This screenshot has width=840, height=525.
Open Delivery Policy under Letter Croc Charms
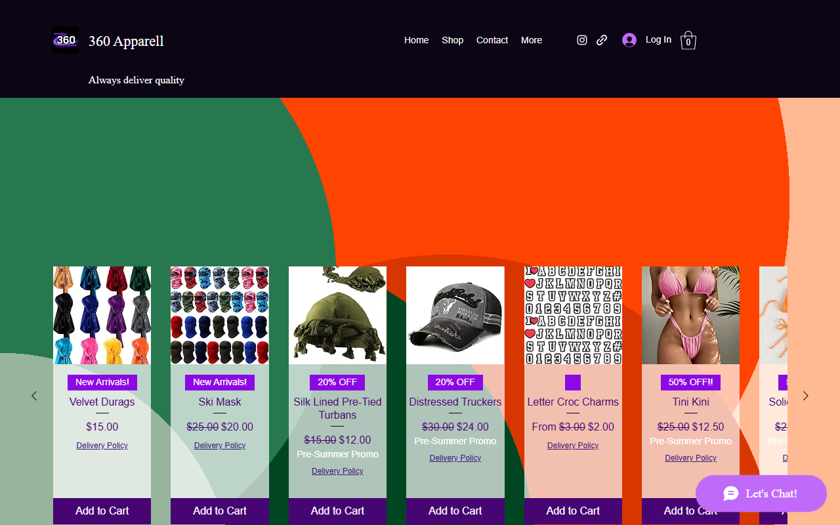point(573,446)
